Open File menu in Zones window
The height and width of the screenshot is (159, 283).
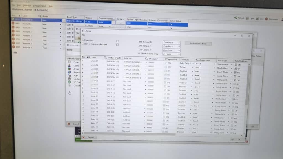pos(83,35)
